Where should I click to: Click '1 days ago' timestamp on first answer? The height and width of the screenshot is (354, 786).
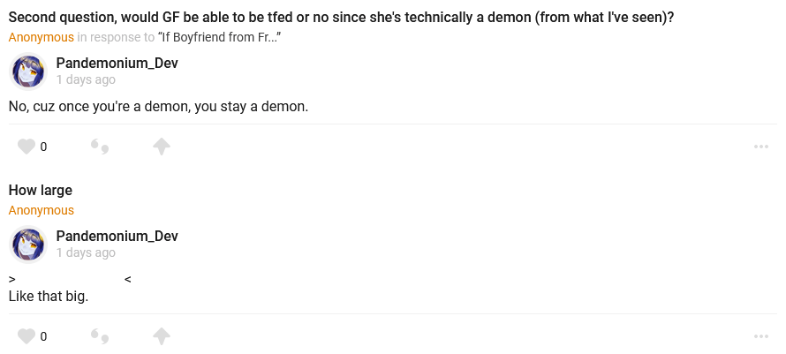click(x=86, y=79)
